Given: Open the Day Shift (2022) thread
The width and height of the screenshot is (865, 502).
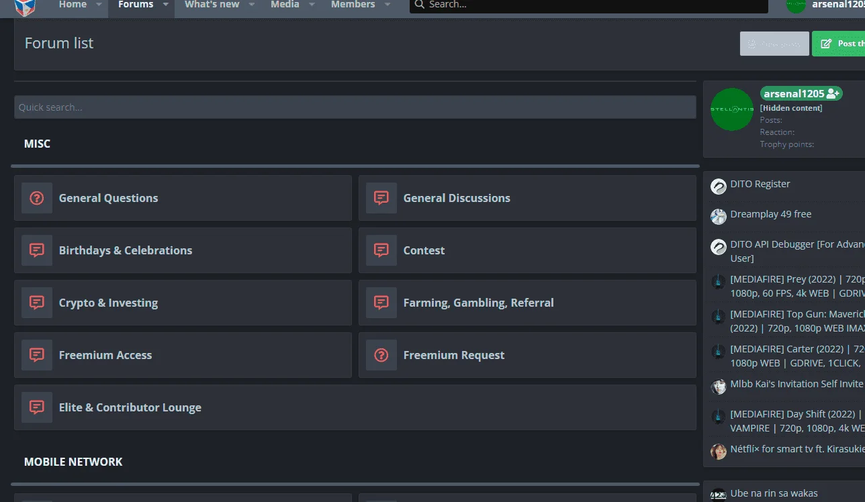Looking at the screenshot, I should coord(797,421).
